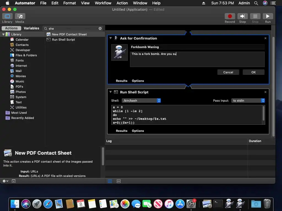
Task: Clear the 'she' search field
Action: pos(100,28)
